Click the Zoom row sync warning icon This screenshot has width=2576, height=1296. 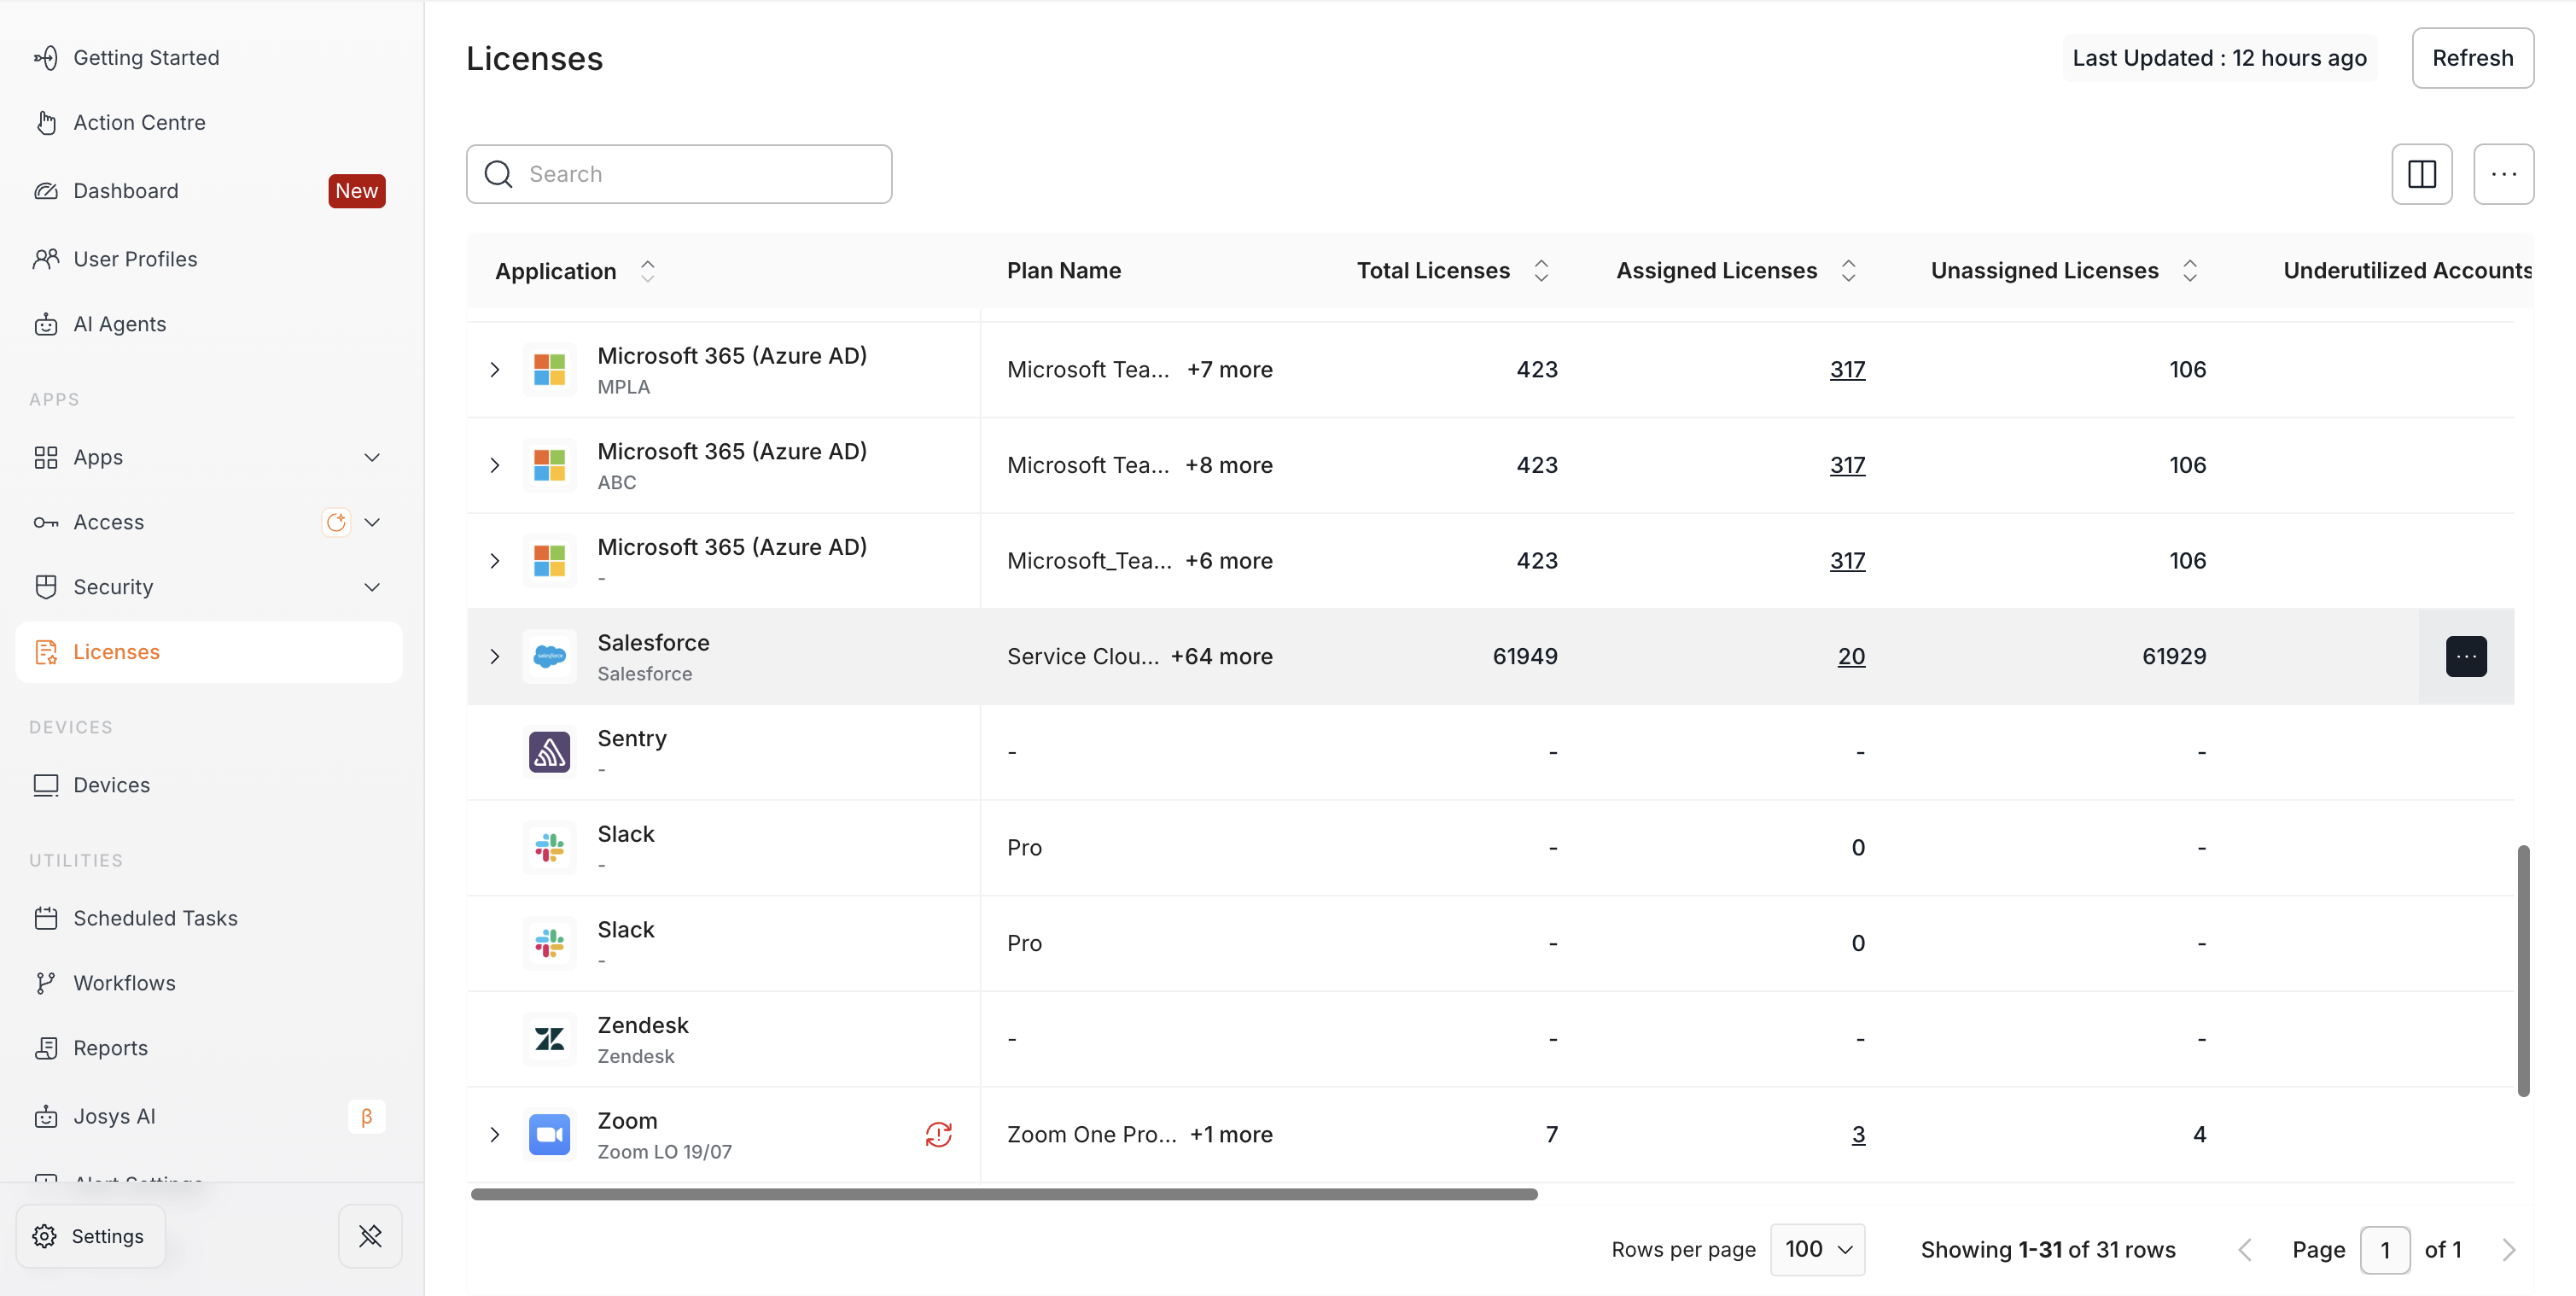point(938,1134)
